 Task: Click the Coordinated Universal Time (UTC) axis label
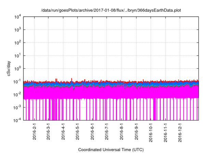[x=111, y=150]
